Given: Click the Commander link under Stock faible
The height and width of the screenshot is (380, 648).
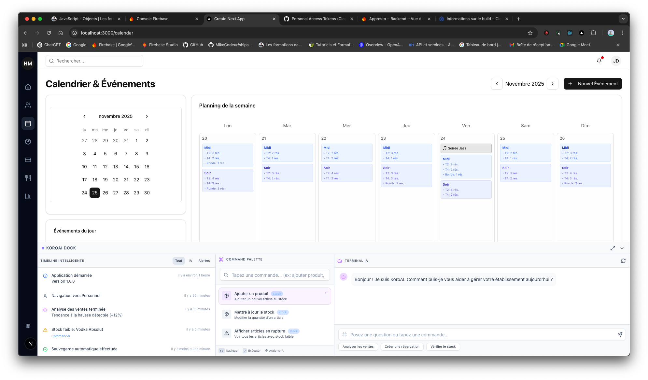Looking at the screenshot, I should (x=61, y=336).
